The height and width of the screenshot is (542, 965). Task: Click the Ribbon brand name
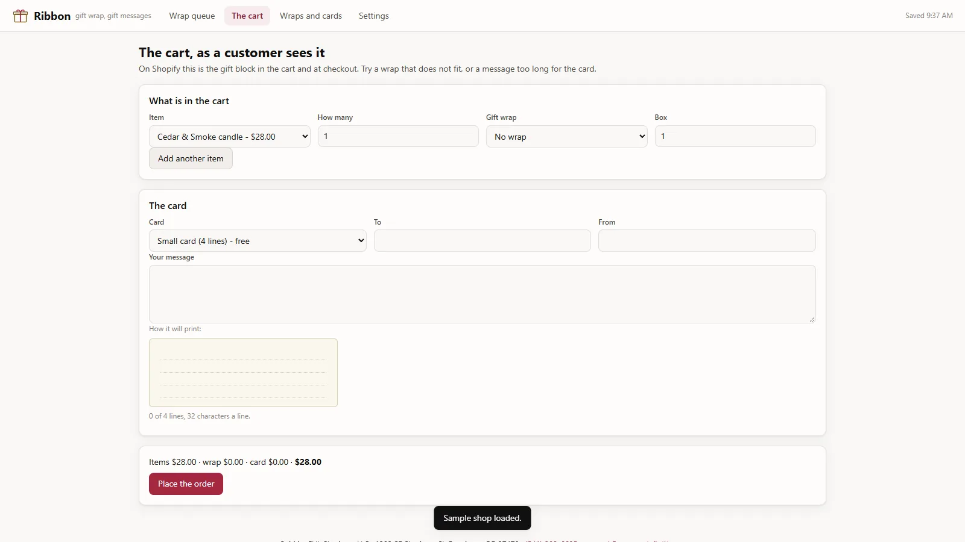pos(52,16)
